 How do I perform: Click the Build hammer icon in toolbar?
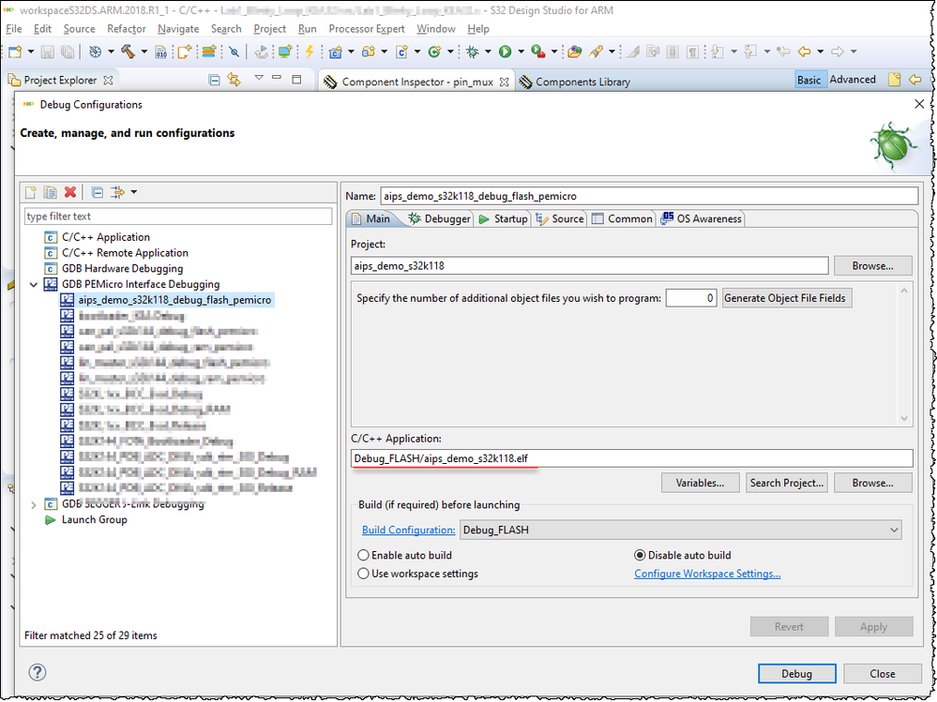pos(128,52)
